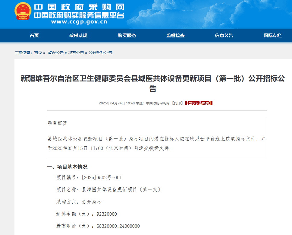
Task: Click breadcrumb link 首页
Action: pos(38,52)
